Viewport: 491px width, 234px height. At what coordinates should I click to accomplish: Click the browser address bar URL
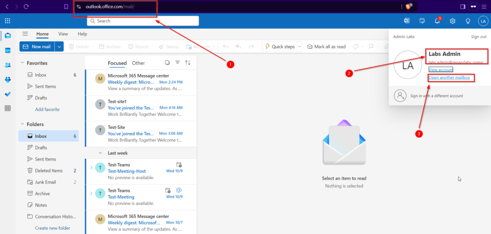pos(110,7)
